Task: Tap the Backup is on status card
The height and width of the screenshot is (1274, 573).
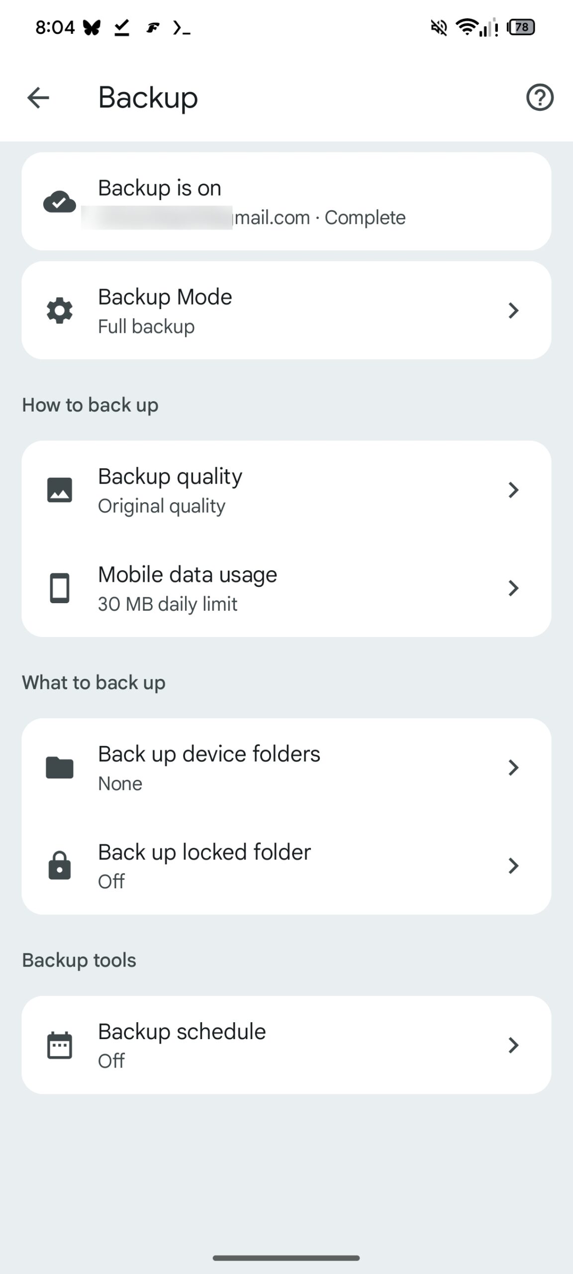Action: (x=286, y=202)
